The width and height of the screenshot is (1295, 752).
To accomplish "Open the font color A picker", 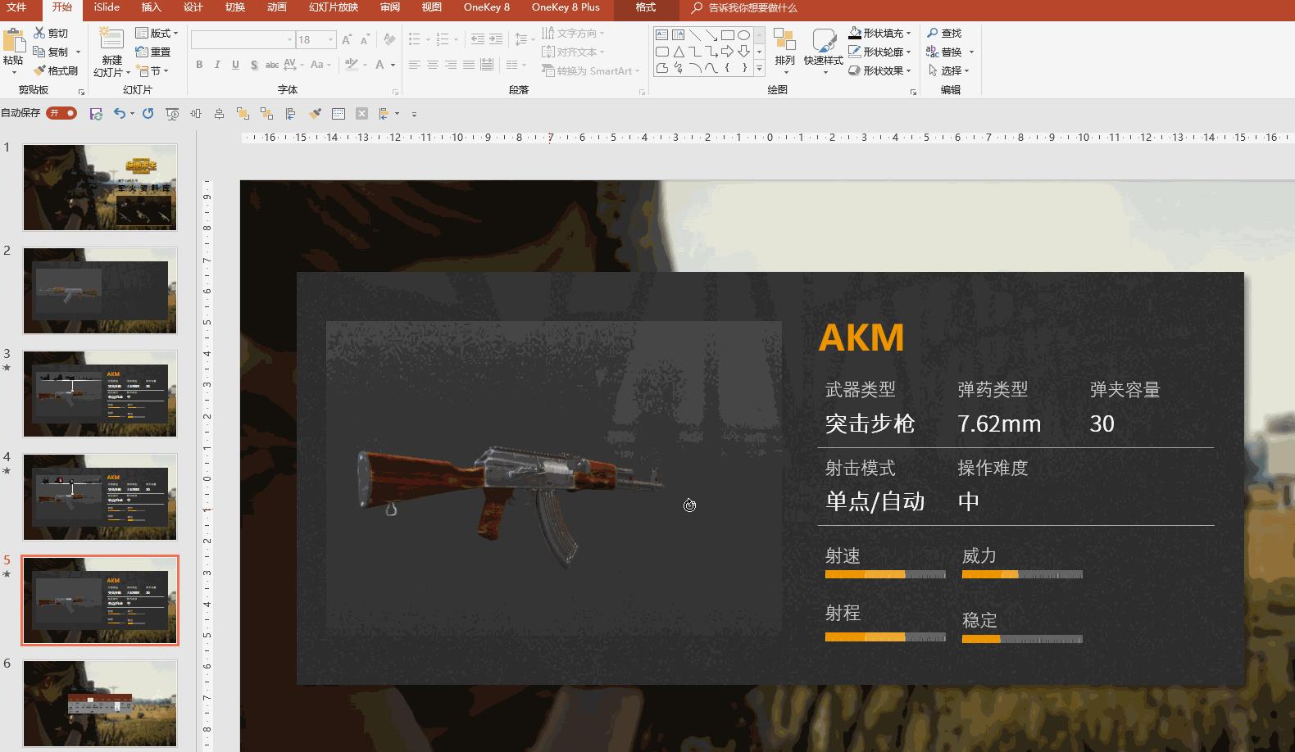I will (x=384, y=65).
